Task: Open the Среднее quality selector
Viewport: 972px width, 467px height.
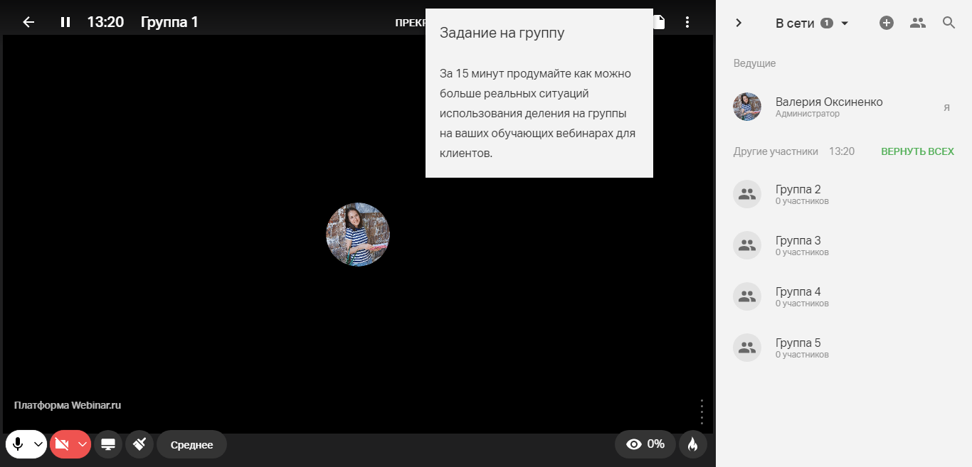Action: coord(191,445)
